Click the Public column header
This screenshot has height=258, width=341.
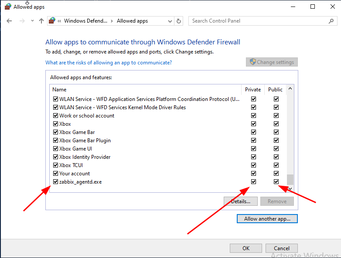[x=275, y=90]
